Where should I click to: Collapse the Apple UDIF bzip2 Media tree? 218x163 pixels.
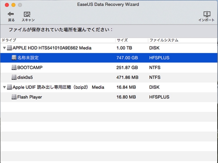(x=4, y=87)
